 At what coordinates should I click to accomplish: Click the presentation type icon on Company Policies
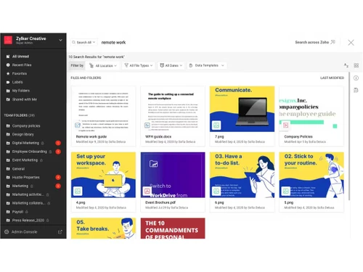click(285, 125)
